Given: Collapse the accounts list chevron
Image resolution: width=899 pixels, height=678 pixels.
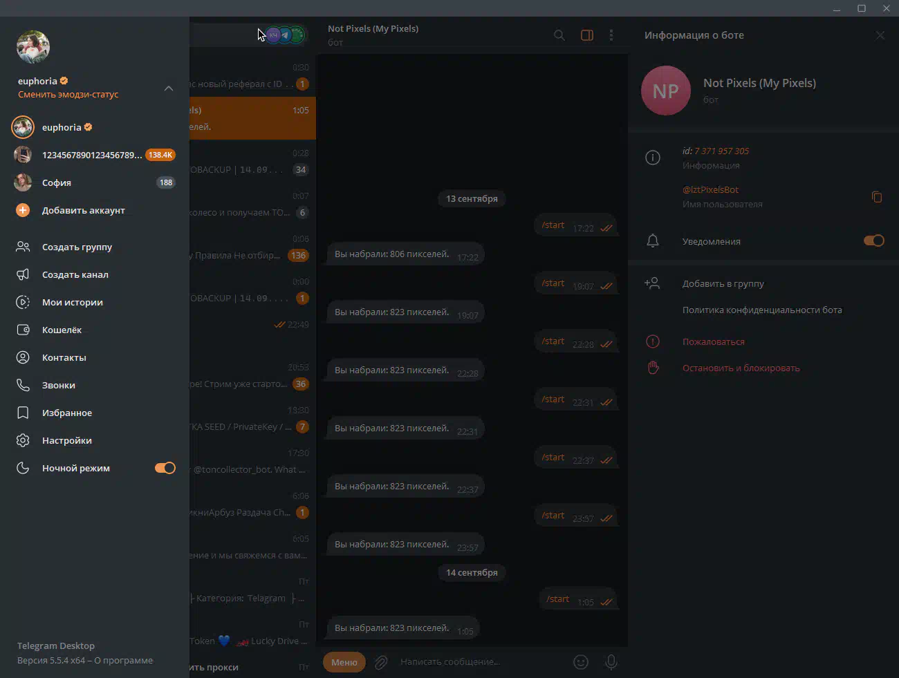Looking at the screenshot, I should [x=169, y=88].
